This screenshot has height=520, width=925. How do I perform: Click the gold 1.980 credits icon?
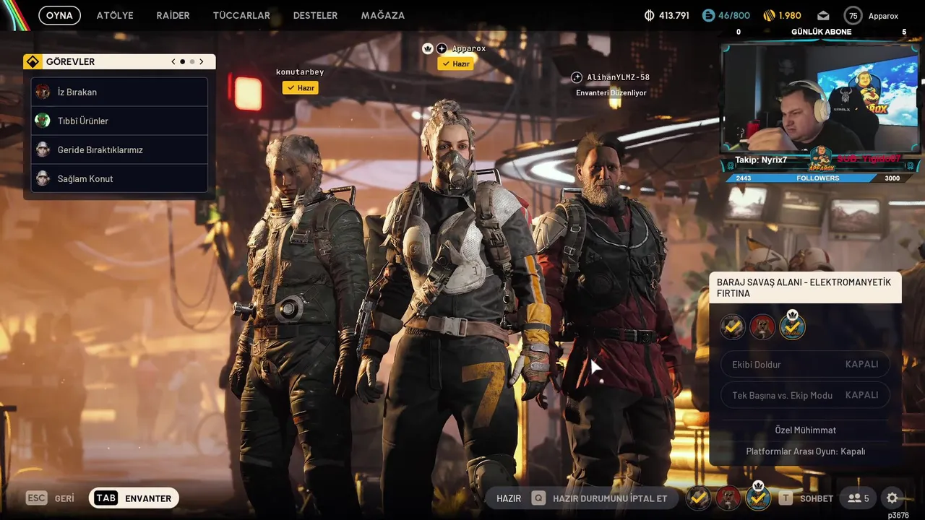[x=769, y=15]
